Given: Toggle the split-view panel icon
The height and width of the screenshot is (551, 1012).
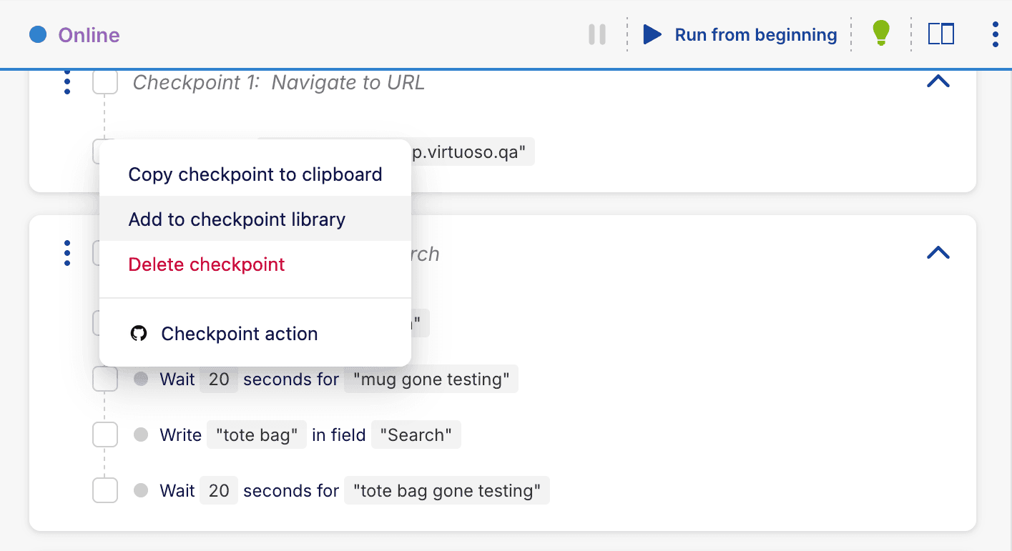Looking at the screenshot, I should [940, 33].
